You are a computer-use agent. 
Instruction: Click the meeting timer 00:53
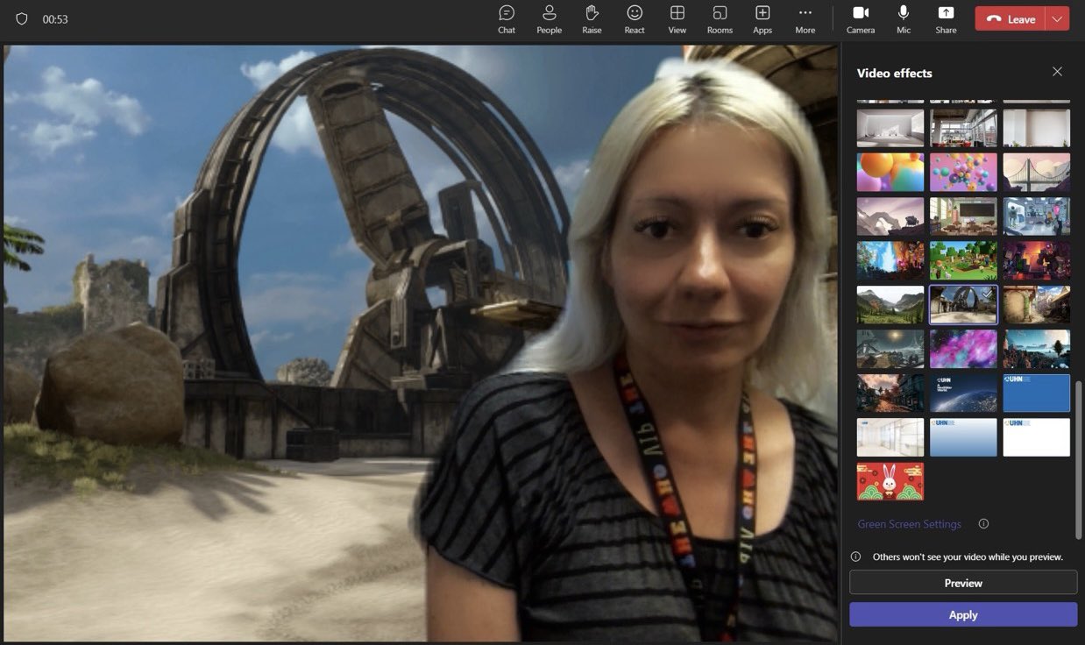click(55, 19)
